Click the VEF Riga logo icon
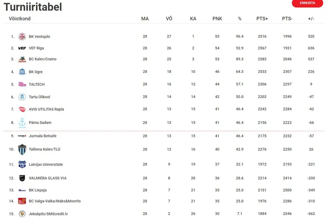328x220 pixels. 22,48
